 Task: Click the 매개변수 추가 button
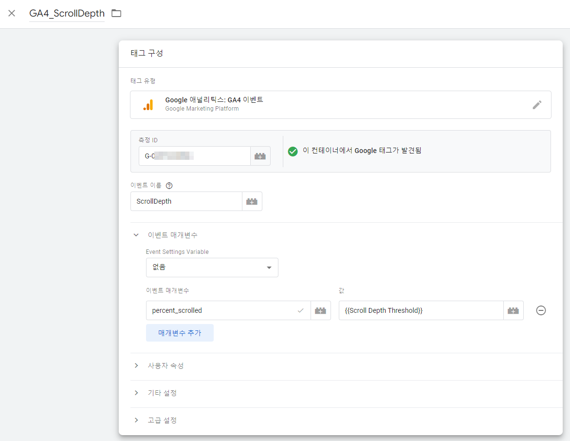coord(180,333)
